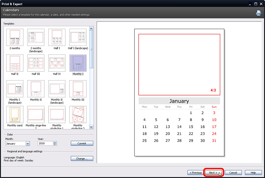Choose the Half III template
Screen dimensions: 265x178
(36, 63)
